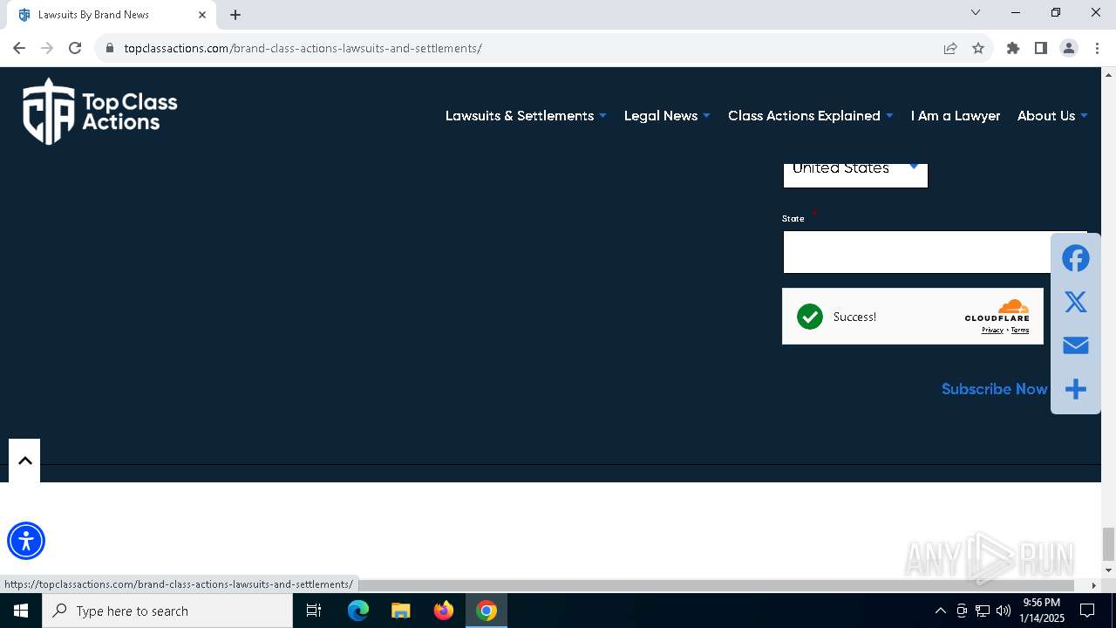The height and width of the screenshot is (628, 1116).
Task: Reload the current page
Action: pyautogui.click(x=75, y=48)
